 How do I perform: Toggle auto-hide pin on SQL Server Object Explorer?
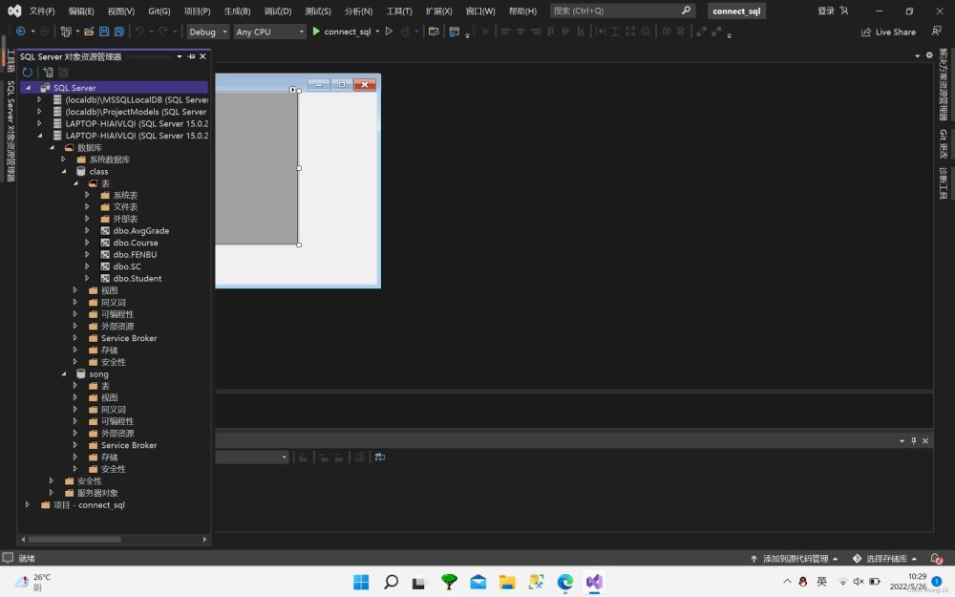point(191,57)
